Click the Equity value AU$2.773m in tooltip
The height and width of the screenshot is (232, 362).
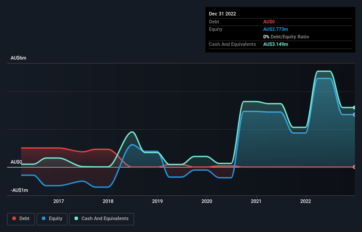(x=276, y=29)
